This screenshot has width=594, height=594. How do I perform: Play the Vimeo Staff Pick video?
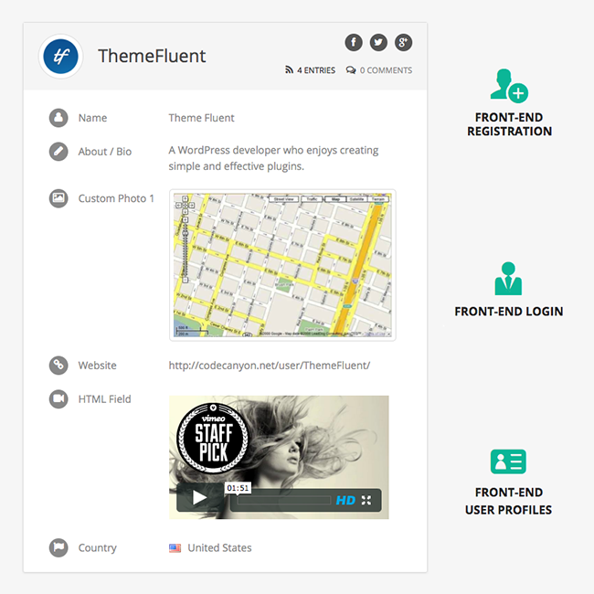click(199, 497)
